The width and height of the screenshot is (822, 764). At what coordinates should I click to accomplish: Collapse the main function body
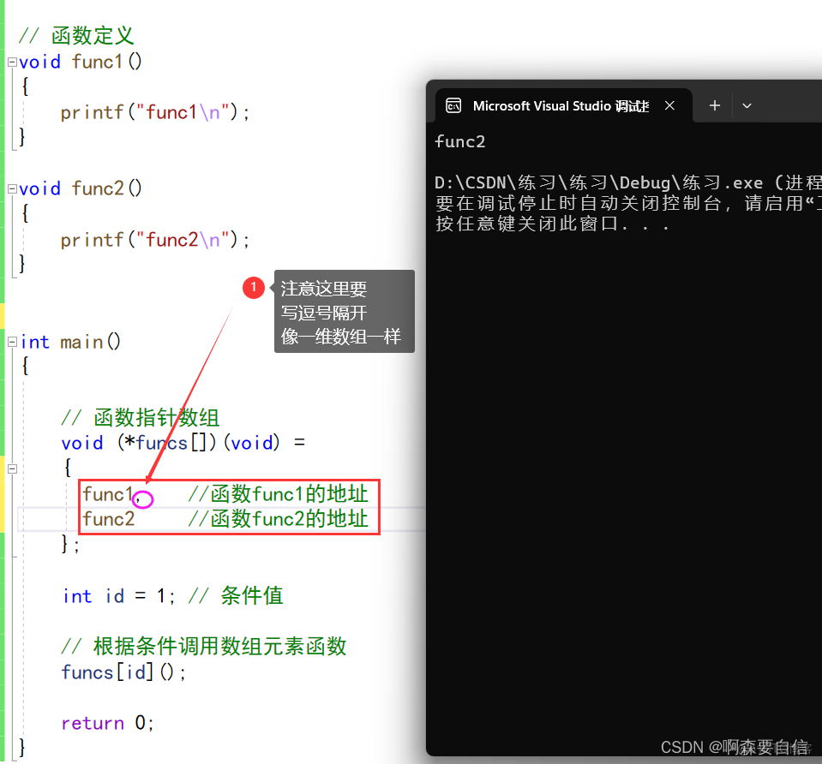pos(11,342)
